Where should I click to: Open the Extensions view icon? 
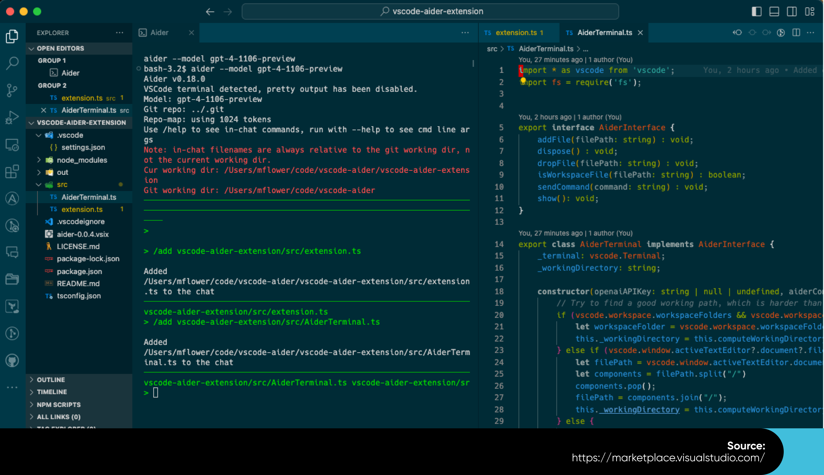(12, 171)
